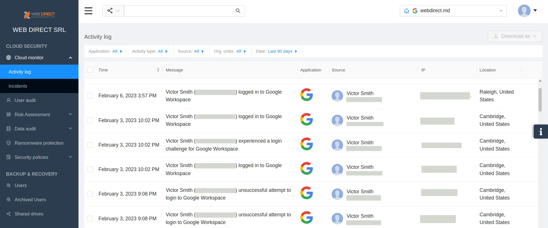Click the Download as button
548x228 pixels.
tap(515, 36)
